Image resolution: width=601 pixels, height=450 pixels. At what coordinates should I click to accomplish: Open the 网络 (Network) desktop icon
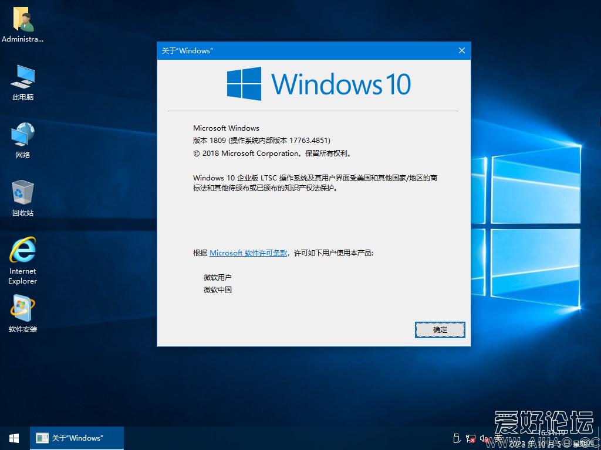(22, 139)
